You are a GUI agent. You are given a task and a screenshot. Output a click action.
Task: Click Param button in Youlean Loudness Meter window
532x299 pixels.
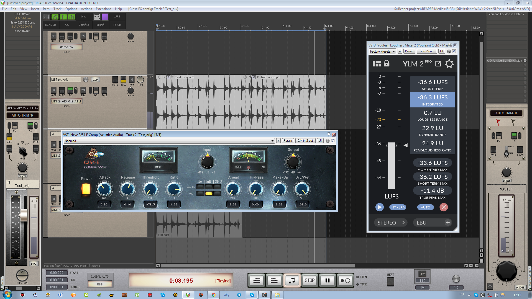[x=409, y=51]
